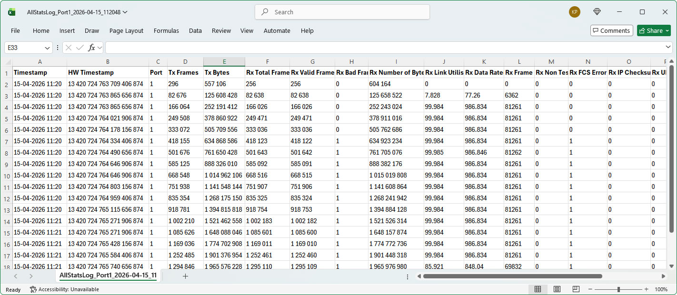Switch to Page Break Preview view

576,289
